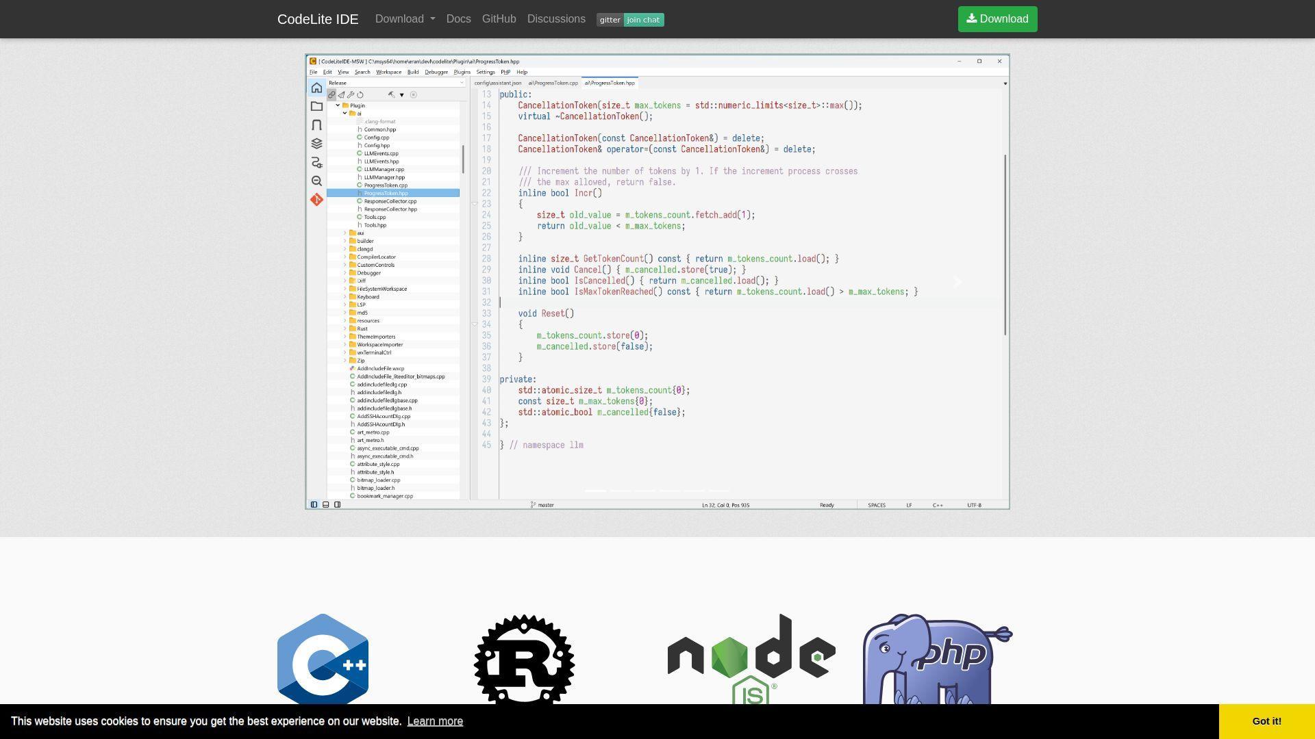
Task: Open the Build menu
Action: pos(412,72)
